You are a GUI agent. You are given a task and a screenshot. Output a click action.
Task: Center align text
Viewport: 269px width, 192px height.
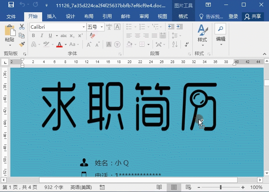click(138, 36)
